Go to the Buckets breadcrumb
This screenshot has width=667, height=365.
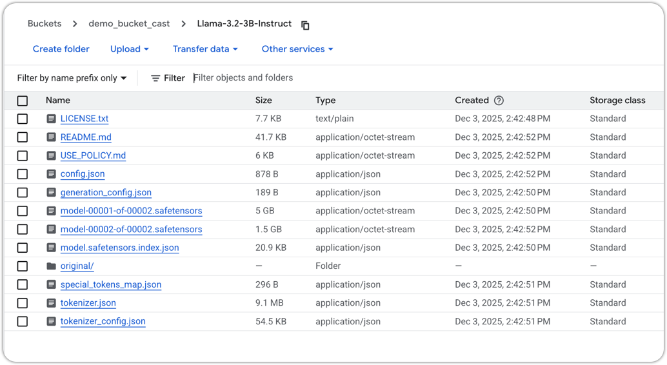(45, 24)
